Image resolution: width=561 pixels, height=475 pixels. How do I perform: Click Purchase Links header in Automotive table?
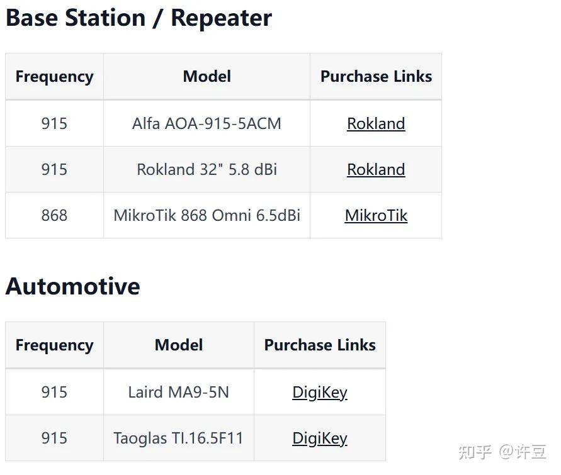click(x=320, y=345)
